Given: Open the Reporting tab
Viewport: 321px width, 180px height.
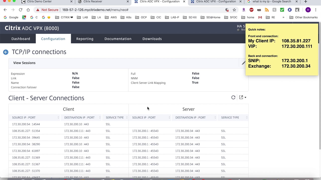Looking at the screenshot, I should 85,39.
